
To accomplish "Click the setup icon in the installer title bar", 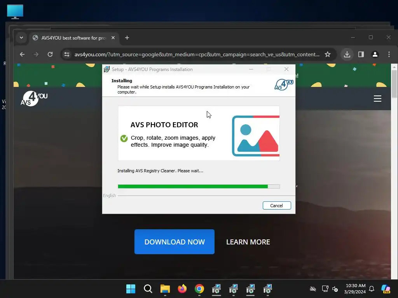I will [106, 69].
